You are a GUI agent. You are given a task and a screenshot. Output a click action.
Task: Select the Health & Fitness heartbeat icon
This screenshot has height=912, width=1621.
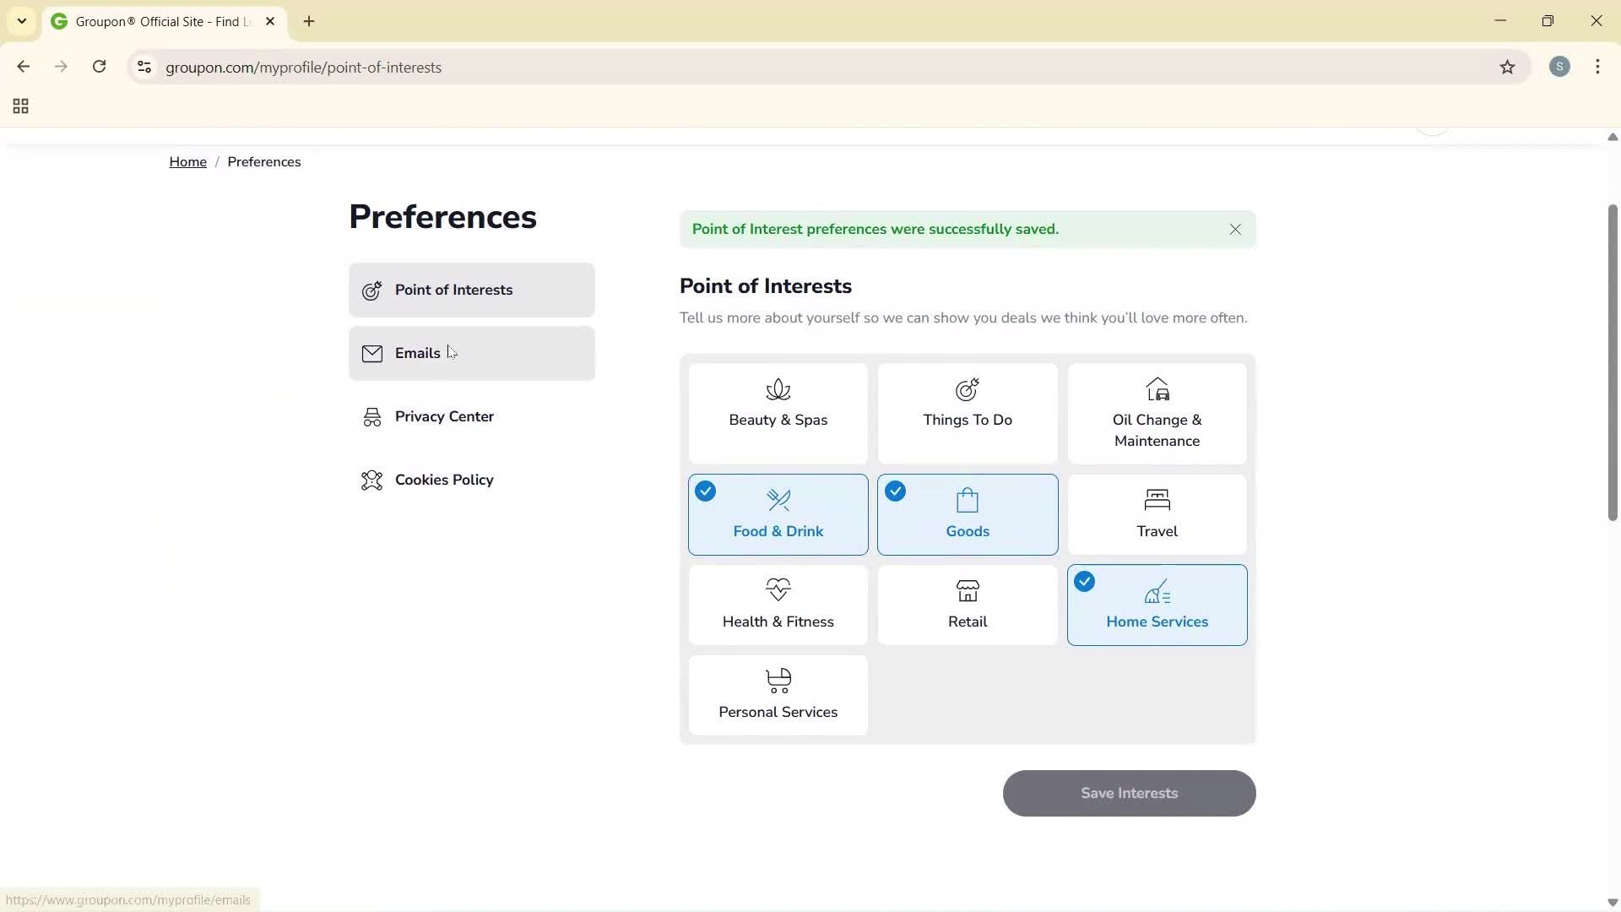coord(778,589)
